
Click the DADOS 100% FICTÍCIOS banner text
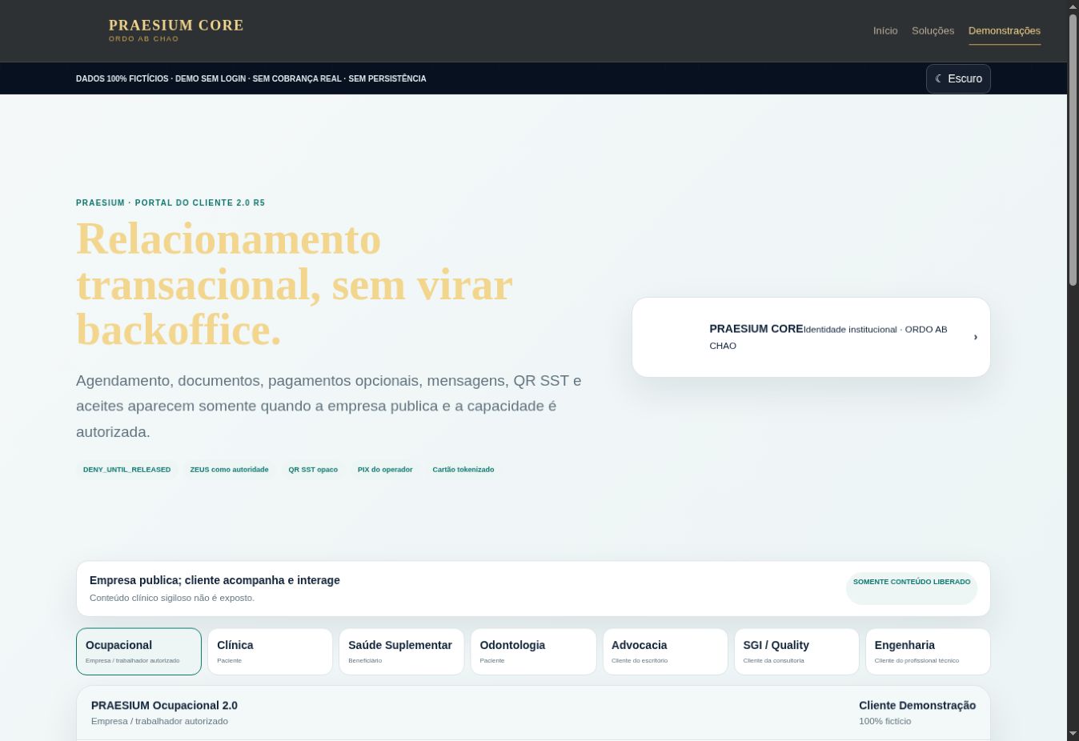(251, 78)
